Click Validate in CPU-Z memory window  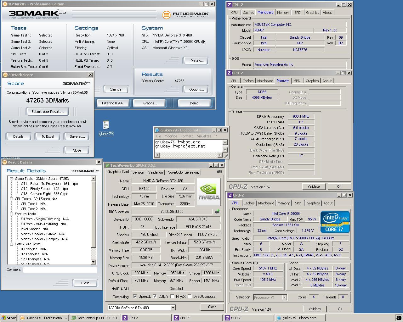pyautogui.click(x=314, y=186)
